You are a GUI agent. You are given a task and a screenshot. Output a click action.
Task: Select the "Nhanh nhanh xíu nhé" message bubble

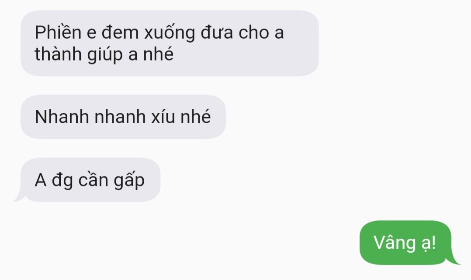[123, 117]
